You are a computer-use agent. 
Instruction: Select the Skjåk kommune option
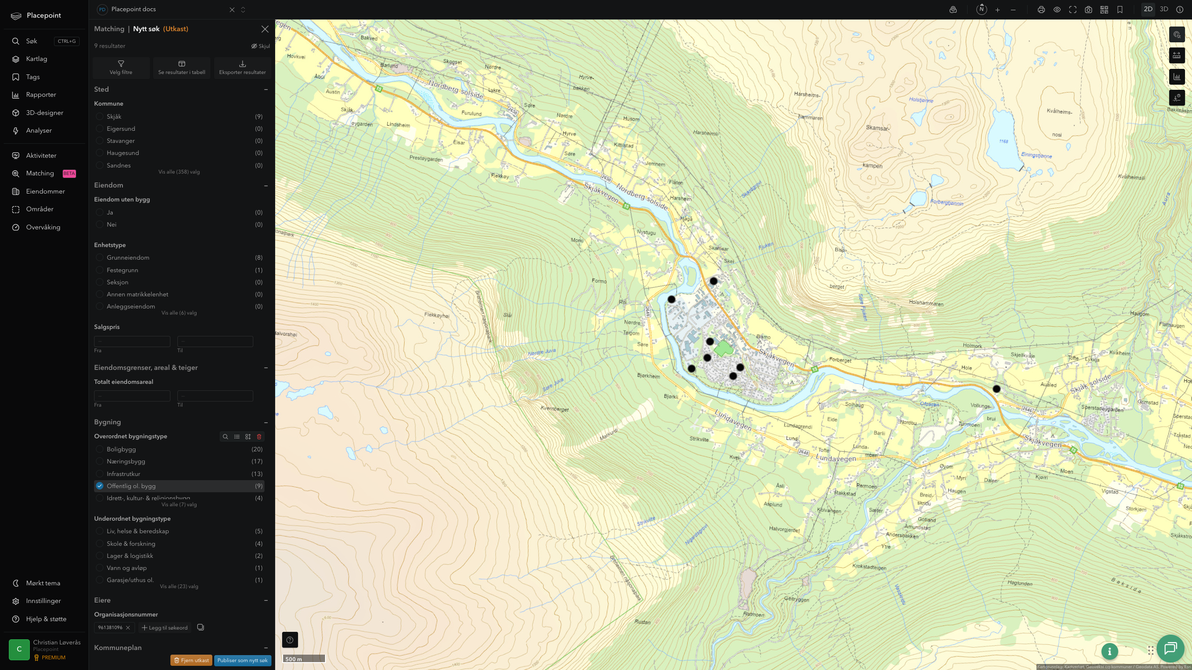[x=179, y=116]
